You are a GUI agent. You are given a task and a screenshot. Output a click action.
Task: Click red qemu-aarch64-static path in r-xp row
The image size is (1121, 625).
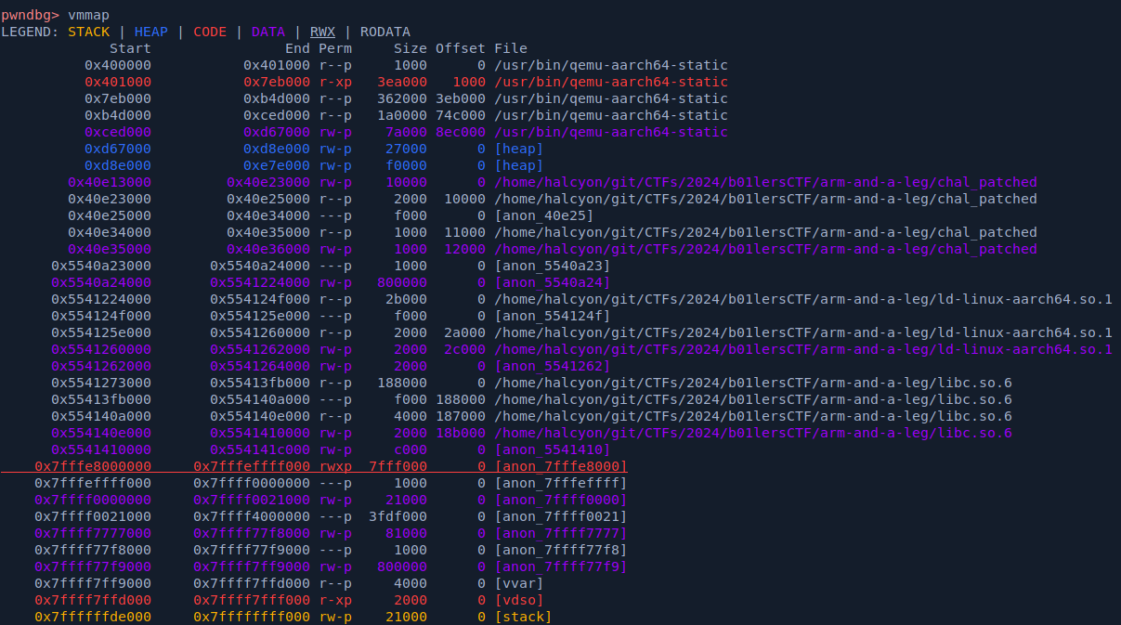tap(610, 82)
